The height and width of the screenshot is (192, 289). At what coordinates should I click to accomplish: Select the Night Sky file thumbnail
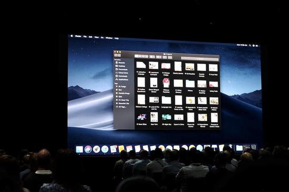(167, 117)
